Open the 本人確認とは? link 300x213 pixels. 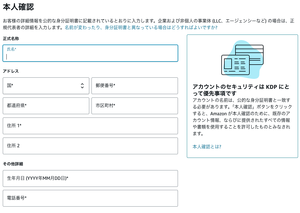[207, 147]
